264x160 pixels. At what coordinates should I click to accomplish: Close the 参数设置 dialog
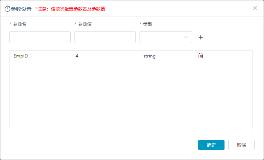[255, 8]
